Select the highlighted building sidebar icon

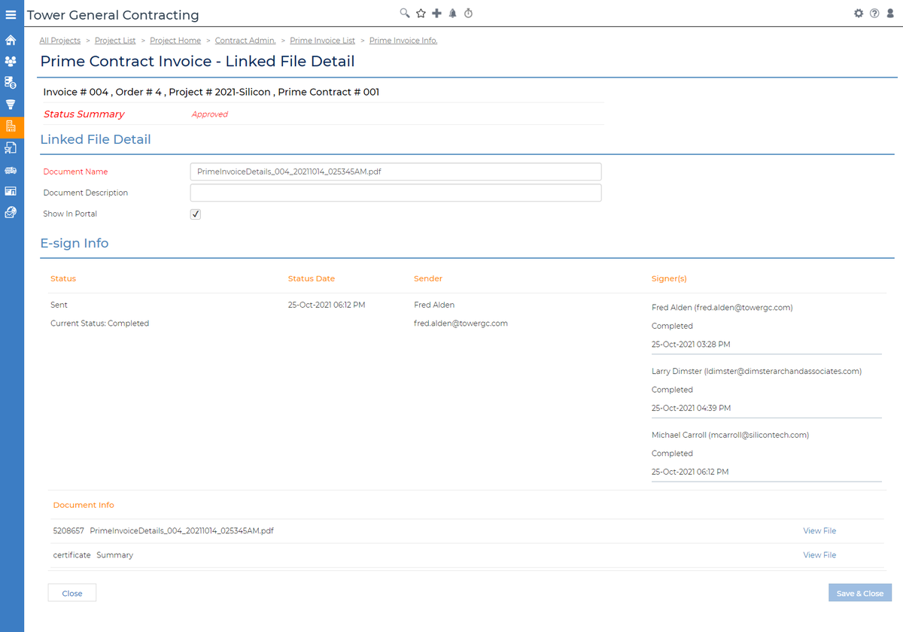pos(11,126)
